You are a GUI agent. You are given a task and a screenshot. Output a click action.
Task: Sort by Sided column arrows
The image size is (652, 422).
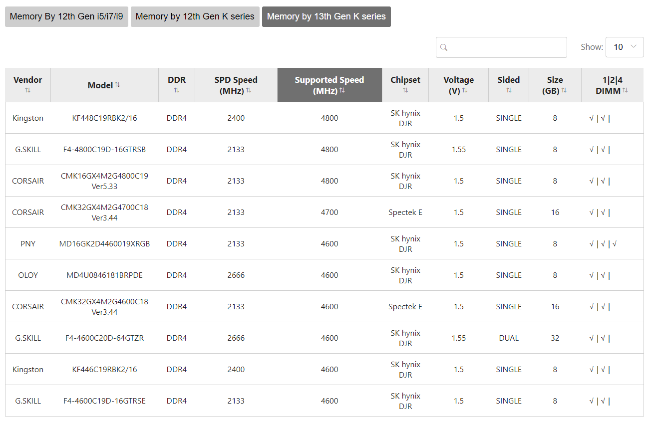click(509, 90)
